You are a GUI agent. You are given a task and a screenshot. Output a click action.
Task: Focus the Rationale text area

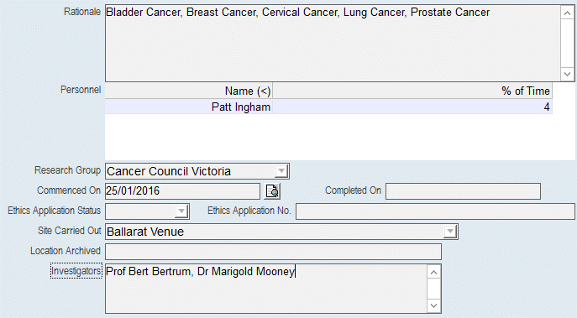333,44
